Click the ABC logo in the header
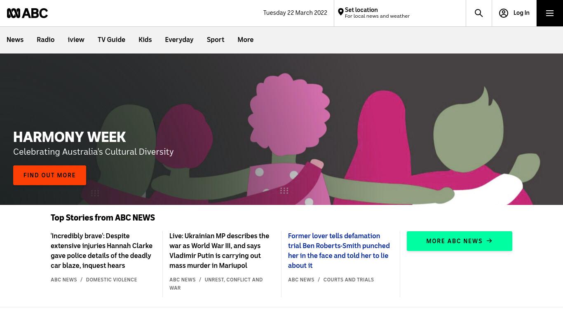 pos(27,13)
